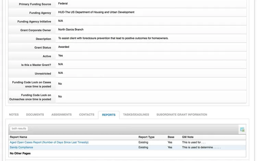
Task: Sort by the Report Name column header
Action: 19,137
